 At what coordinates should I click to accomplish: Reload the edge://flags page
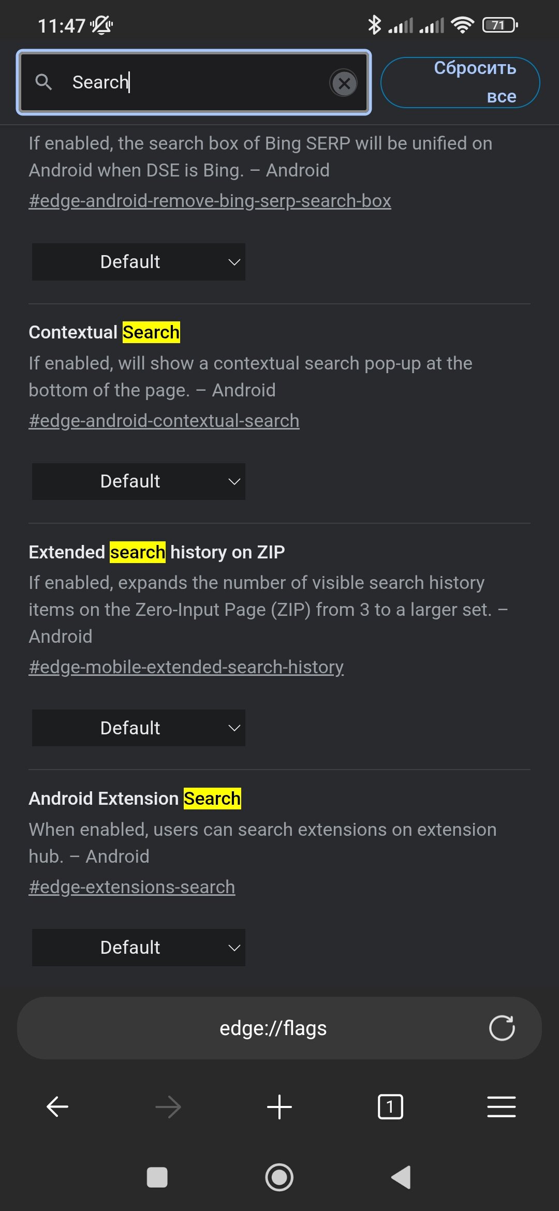click(x=502, y=1028)
